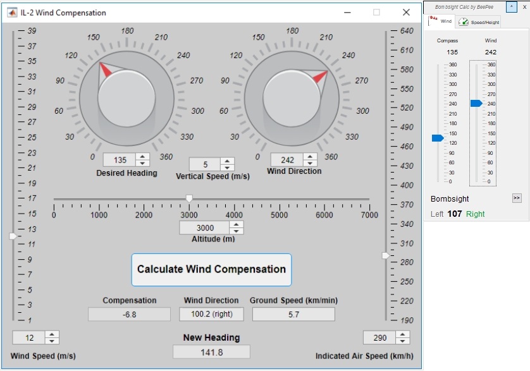The width and height of the screenshot is (530, 371).
Task: Click the Compensation result field -6.8
Action: pyautogui.click(x=129, y=314)
